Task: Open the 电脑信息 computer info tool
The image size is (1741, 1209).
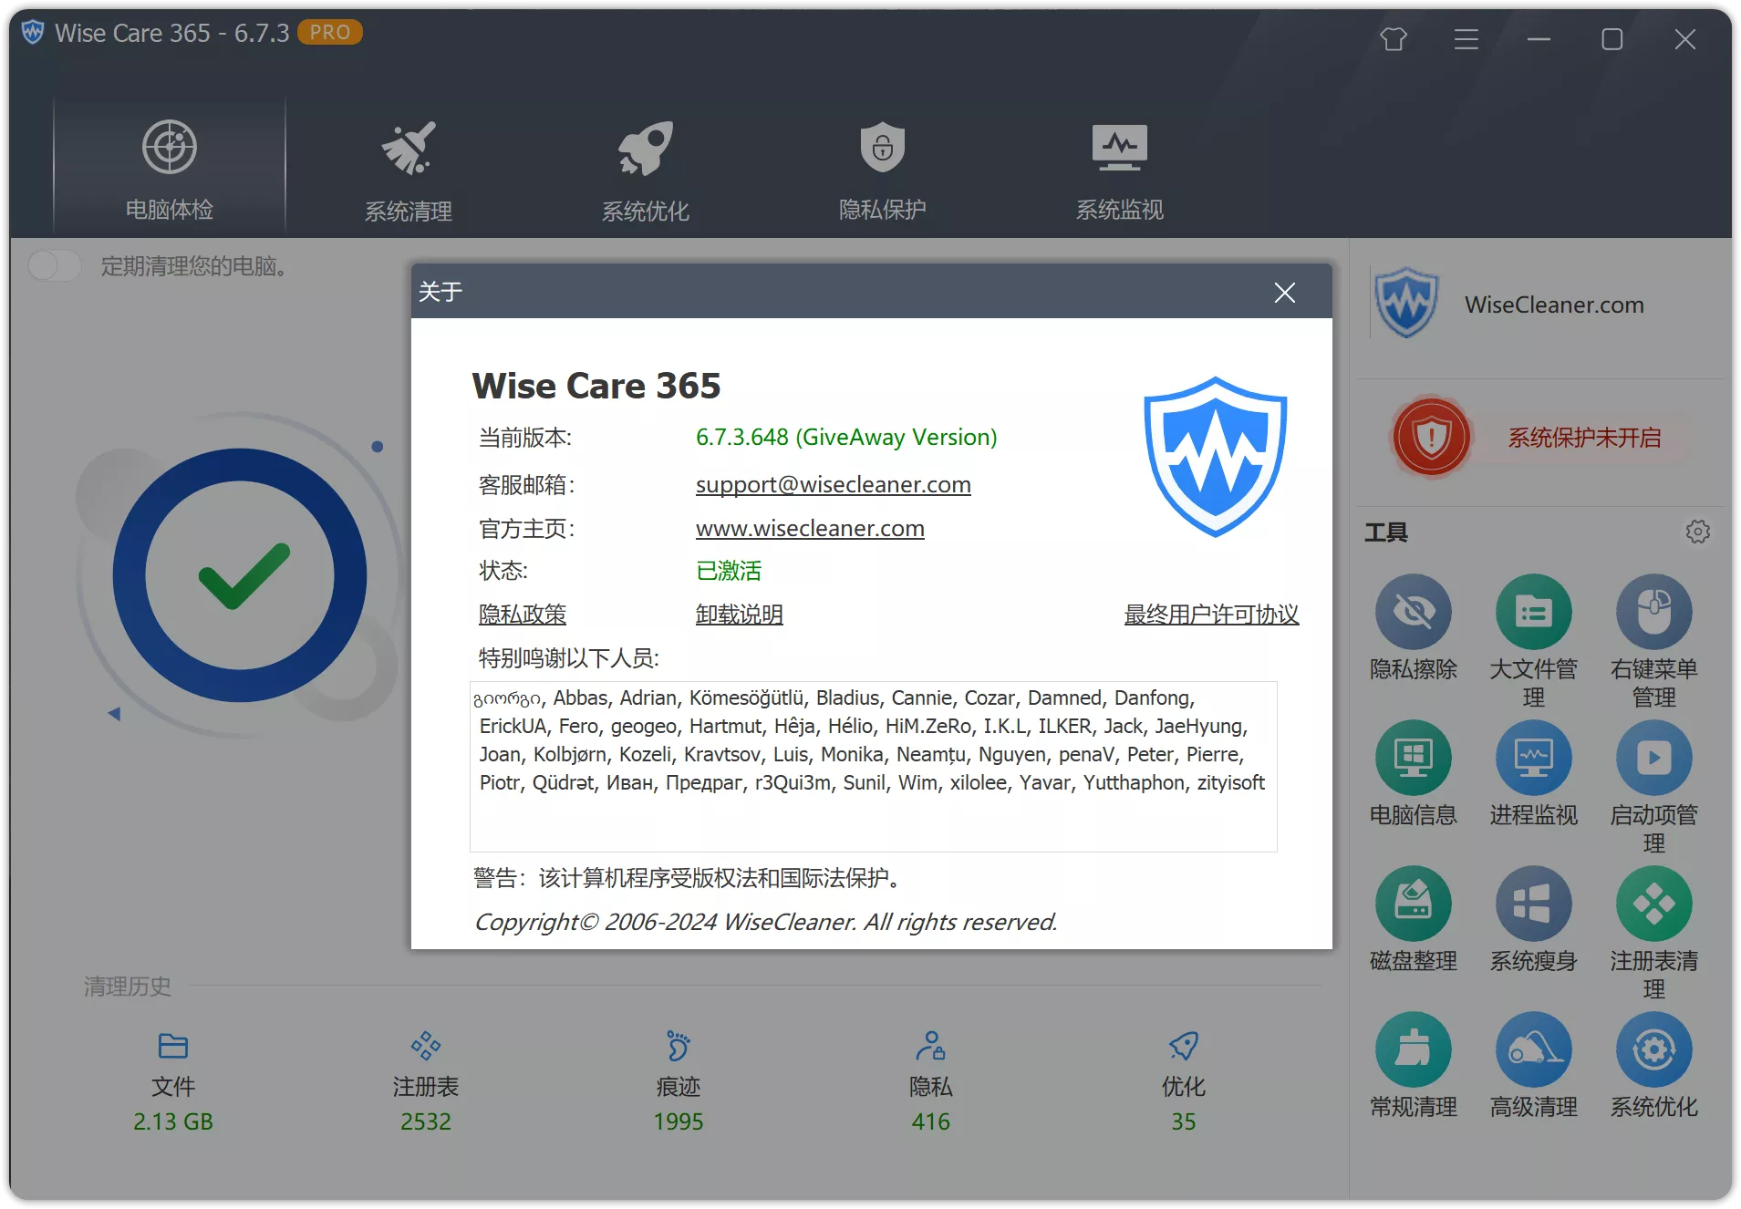Action: (x=1413, y=758)
